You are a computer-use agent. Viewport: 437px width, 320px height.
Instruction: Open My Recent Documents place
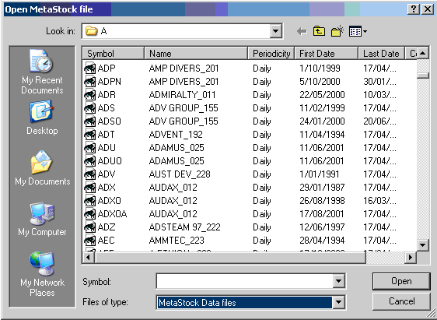[x=42, y=72]
